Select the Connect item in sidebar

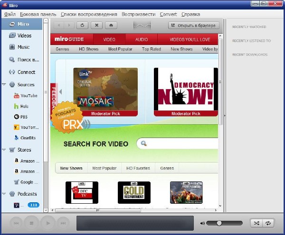pos(26,72)
